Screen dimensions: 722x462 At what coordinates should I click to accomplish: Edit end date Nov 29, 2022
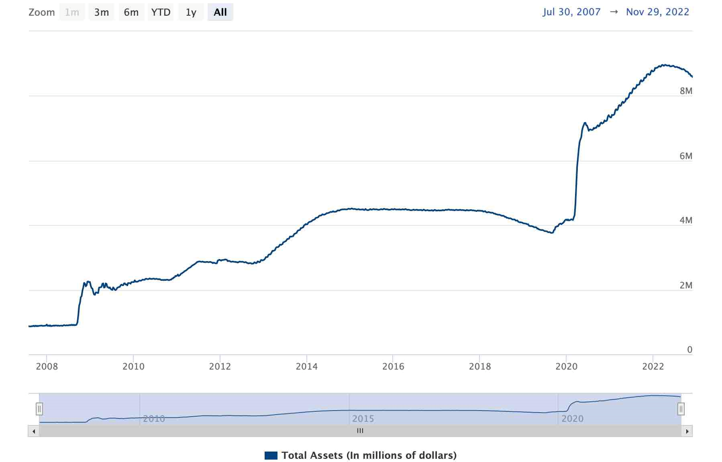click(x=657, y=12)
